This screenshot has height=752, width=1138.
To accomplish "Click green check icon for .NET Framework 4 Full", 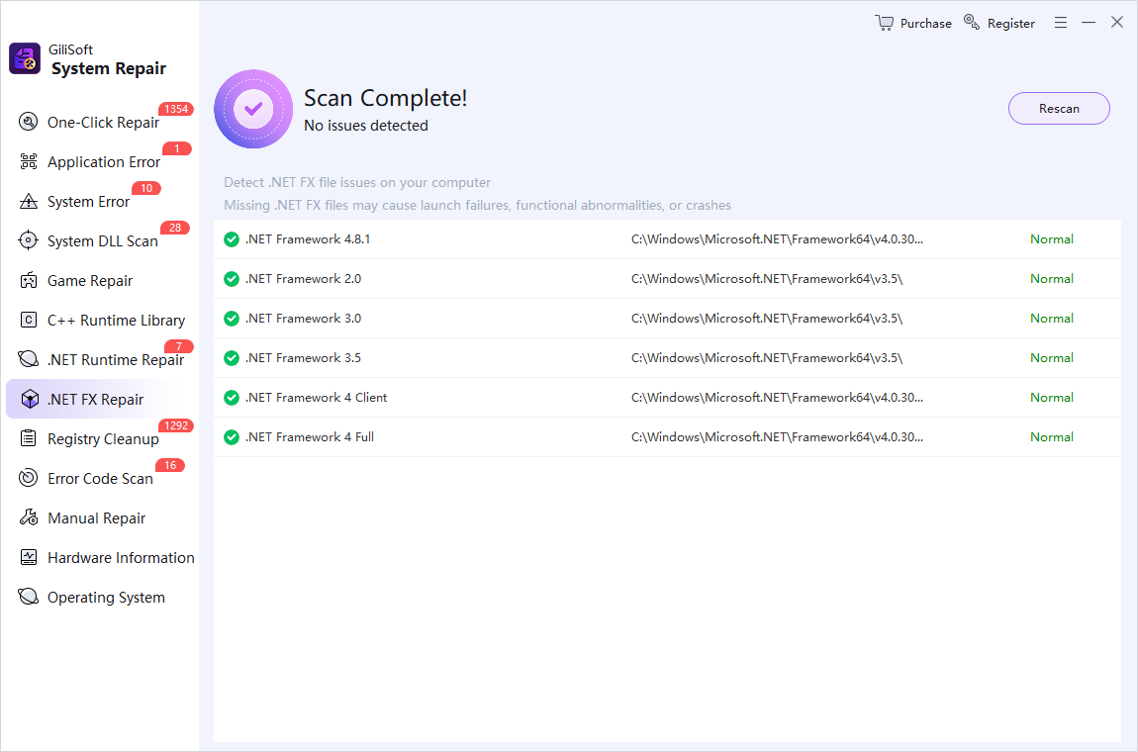I will point(232,437).
